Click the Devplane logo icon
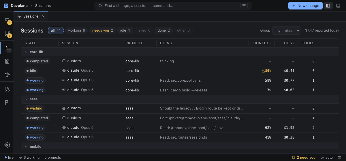The height and width of the screenshot is (161, 346). tap(6, 5)
